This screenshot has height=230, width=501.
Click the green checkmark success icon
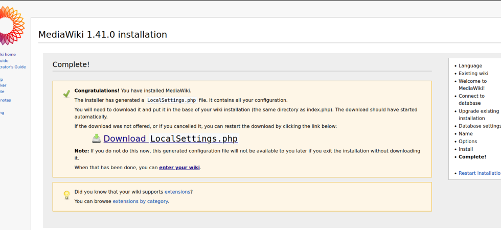66,94
